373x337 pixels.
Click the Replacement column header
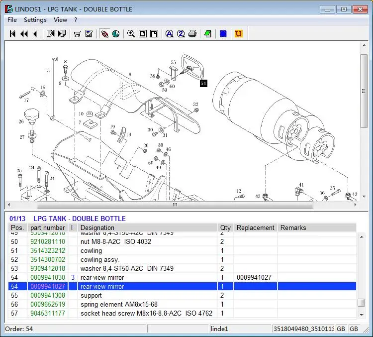pyautogui.click(x=256, y=227)
